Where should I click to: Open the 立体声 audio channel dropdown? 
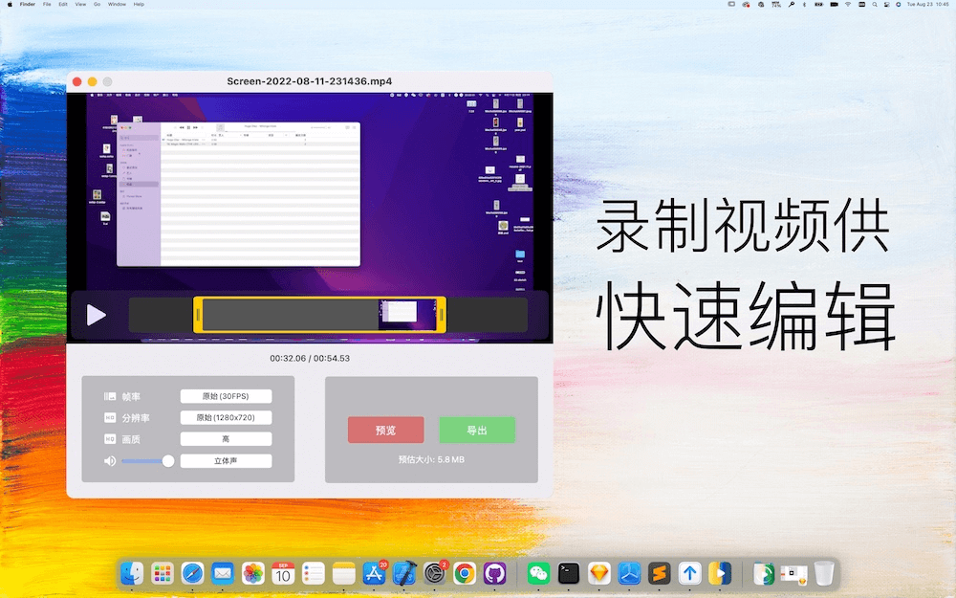(x=227, y=460)
